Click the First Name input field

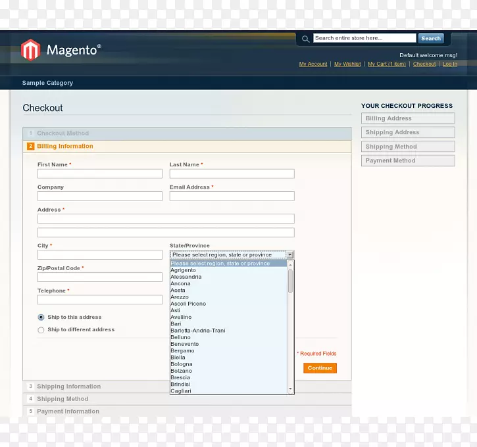(x=99, y=174)
